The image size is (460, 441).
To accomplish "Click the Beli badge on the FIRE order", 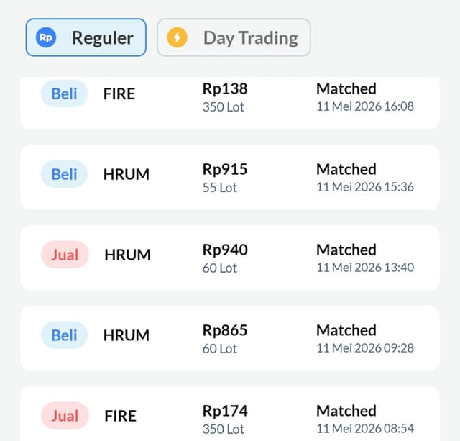I will [x=64, y=94].
